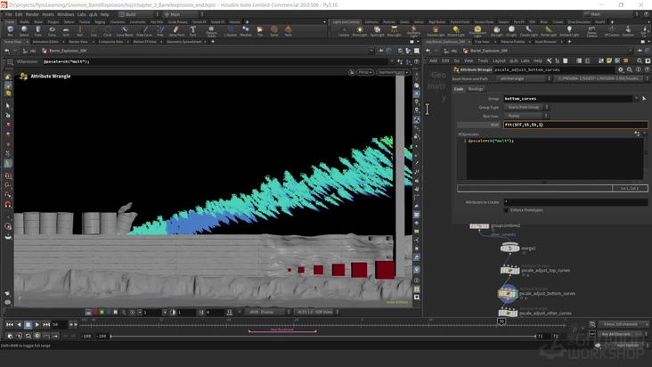Click the pscale_adjust_bottom_curves node
The image size is (652, 367).
[x=509, y=293]
